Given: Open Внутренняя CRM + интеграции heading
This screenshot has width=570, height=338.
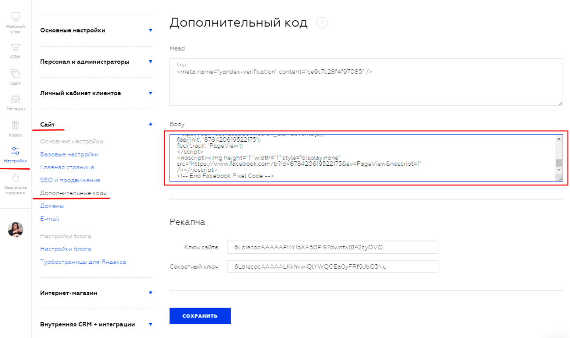Looking at the screenshot, I should [87, 325].
